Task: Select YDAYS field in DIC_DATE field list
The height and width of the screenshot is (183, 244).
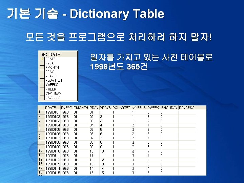Action: (x=50, y=76)
